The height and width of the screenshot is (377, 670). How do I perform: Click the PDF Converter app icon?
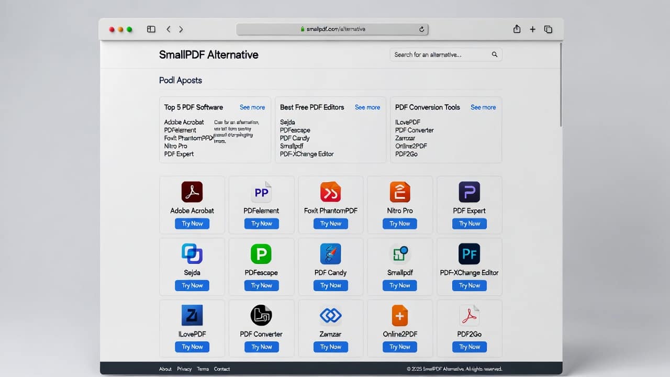[261, 315]
